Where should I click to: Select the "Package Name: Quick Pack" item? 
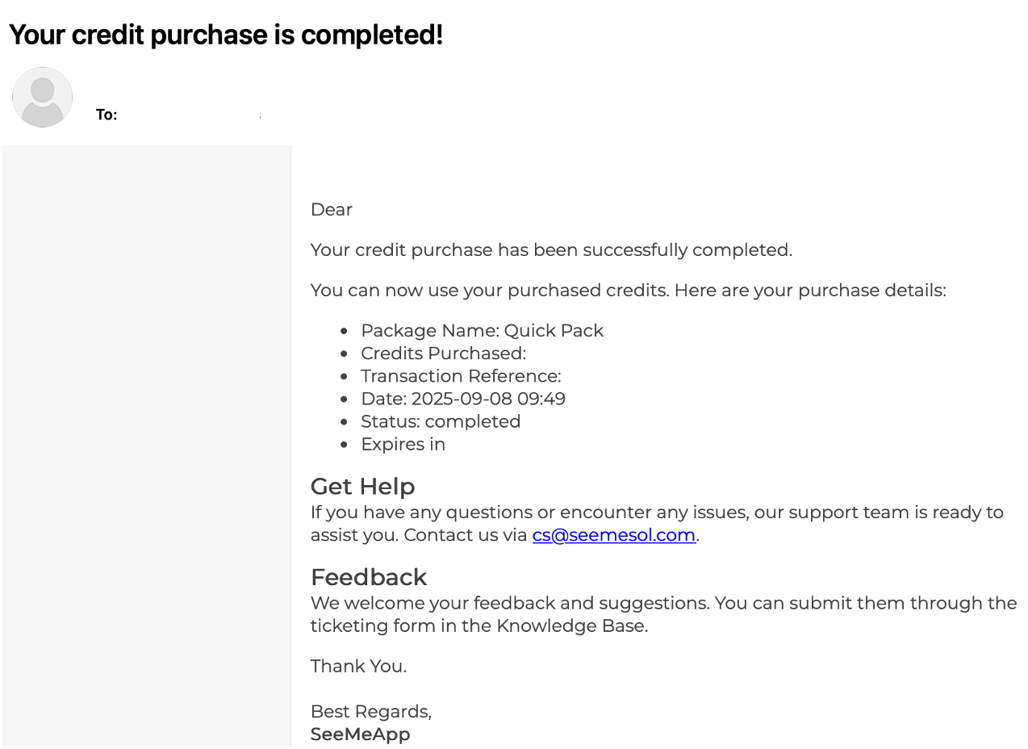click(482, 331)
